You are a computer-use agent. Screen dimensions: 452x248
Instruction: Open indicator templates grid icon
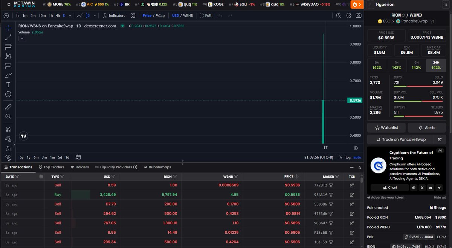pyautogui.click(x=133, y=15)
